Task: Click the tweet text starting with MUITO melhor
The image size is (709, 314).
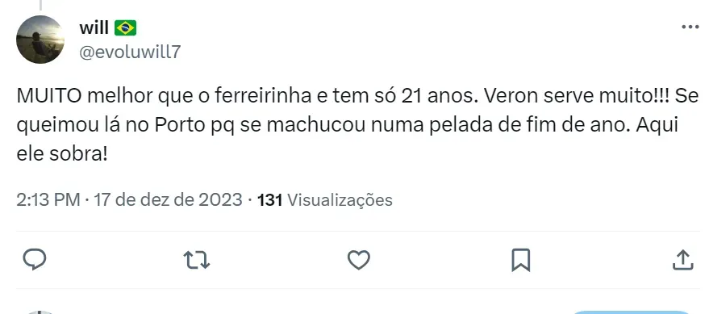Action: [357, 125]
